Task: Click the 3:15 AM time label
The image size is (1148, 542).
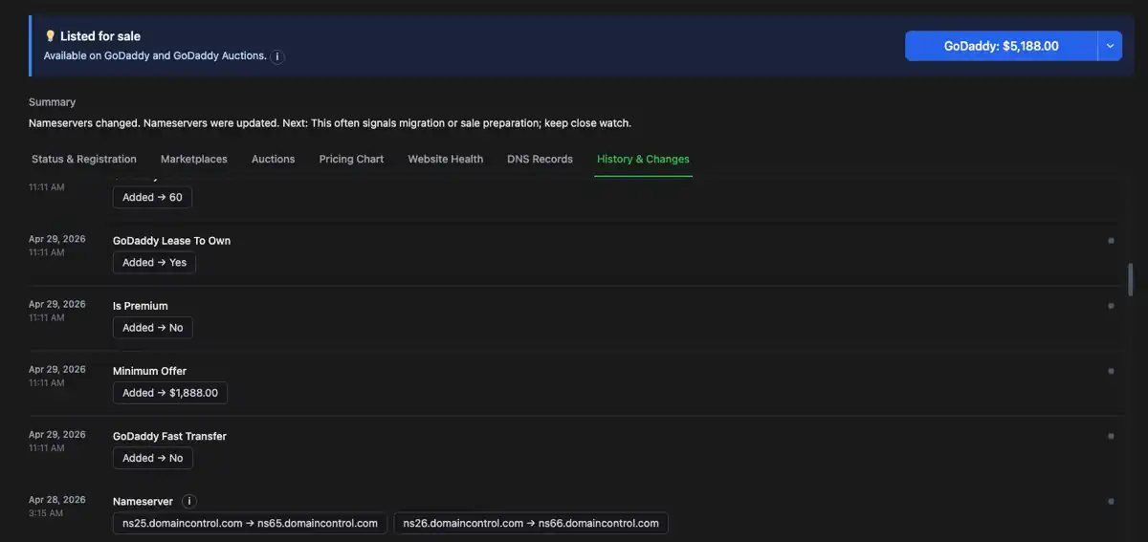Action: [46, 513]
